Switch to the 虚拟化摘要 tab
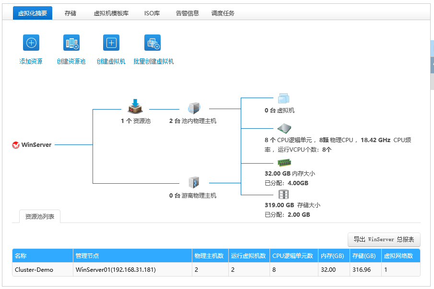The height and width of the screenshot is (289, 434). [33, 13]
